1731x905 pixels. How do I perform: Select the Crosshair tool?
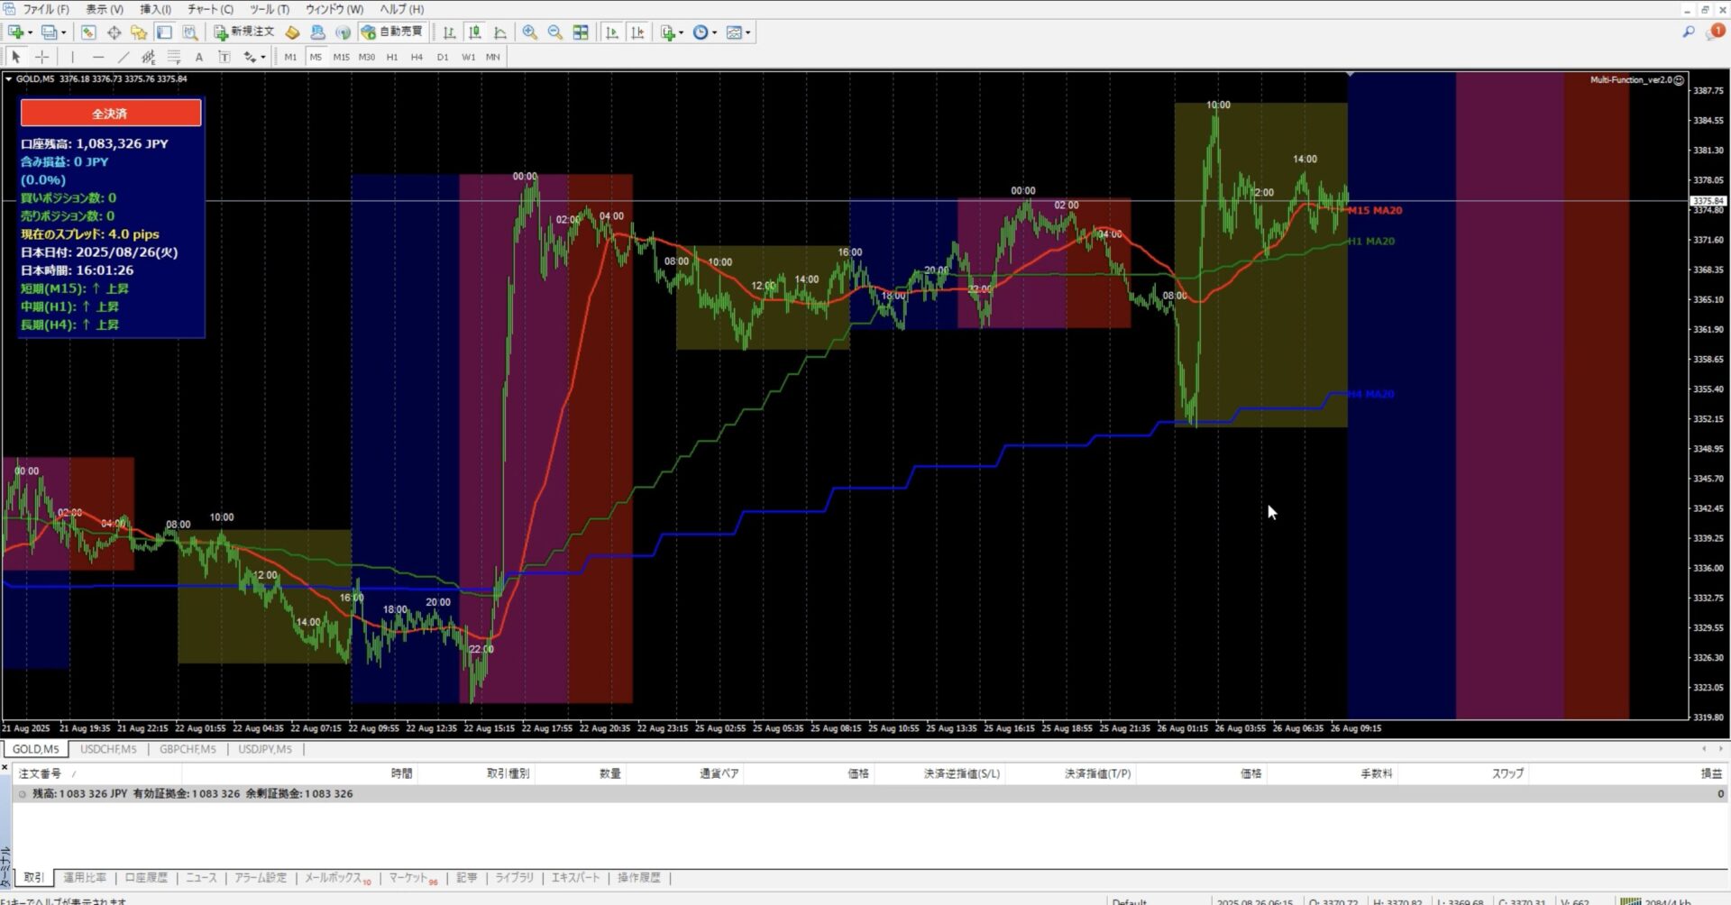click(41, 57)
